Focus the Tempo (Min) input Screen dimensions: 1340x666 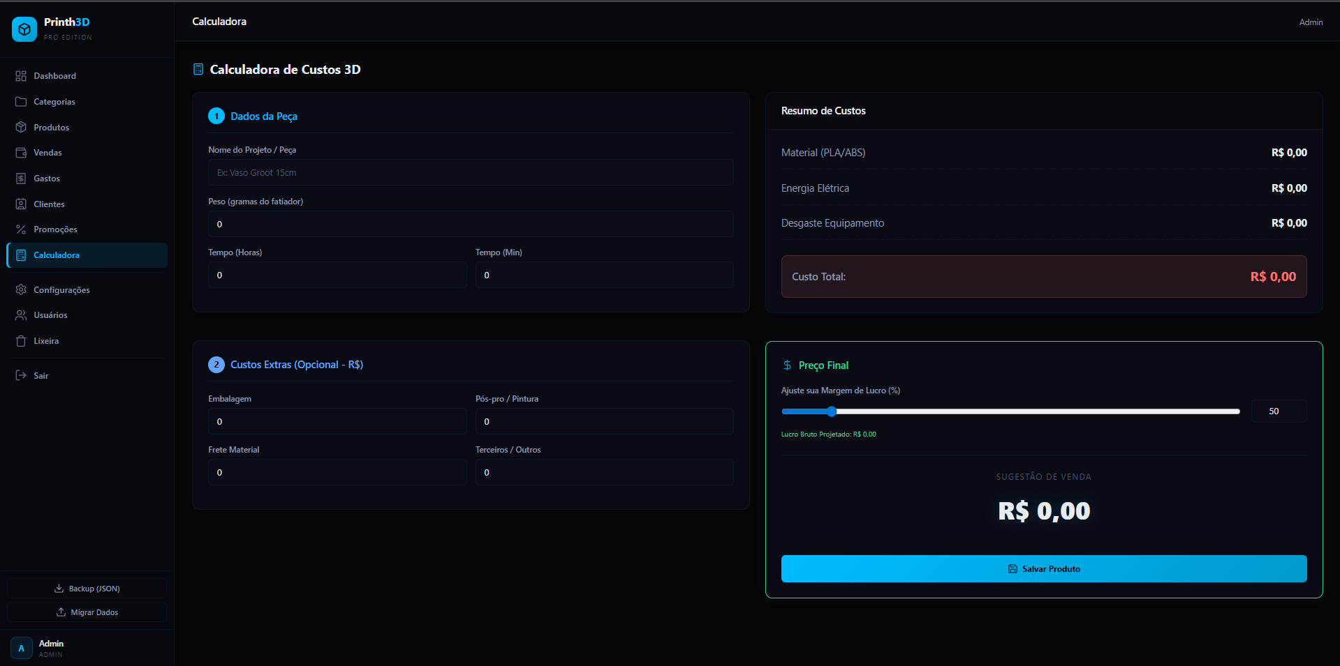point(605,275)
